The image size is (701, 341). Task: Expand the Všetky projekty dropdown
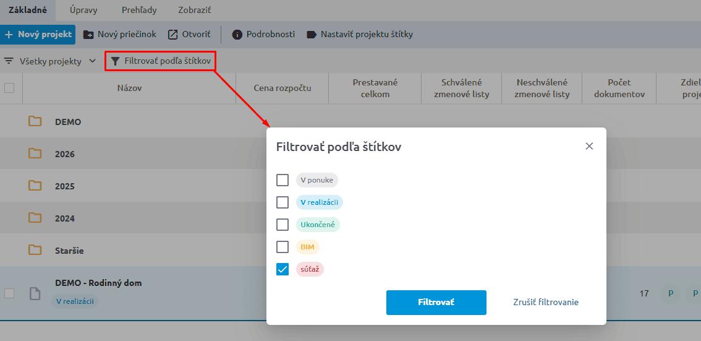tap(50, 61)
